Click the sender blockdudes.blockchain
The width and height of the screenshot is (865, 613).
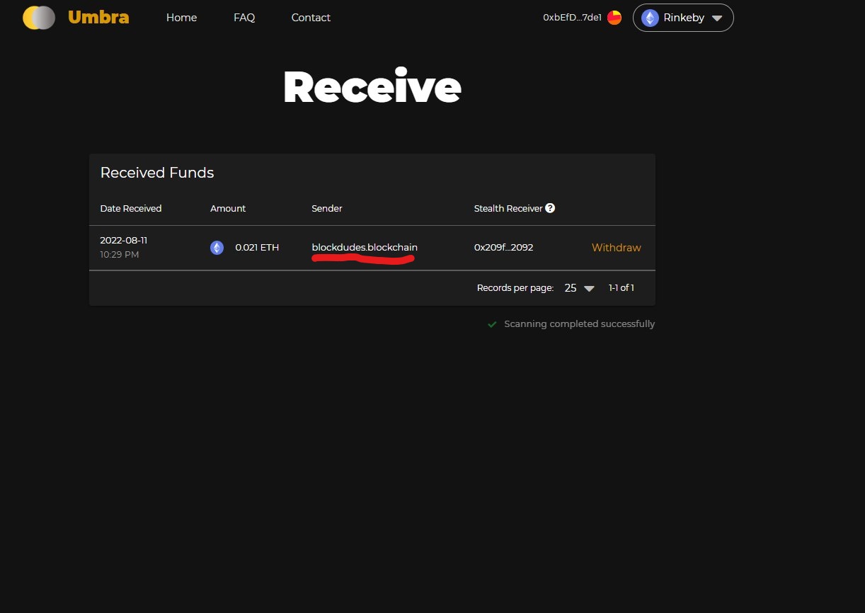click(364, 247)
